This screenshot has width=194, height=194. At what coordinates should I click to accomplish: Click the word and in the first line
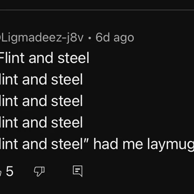41,58
